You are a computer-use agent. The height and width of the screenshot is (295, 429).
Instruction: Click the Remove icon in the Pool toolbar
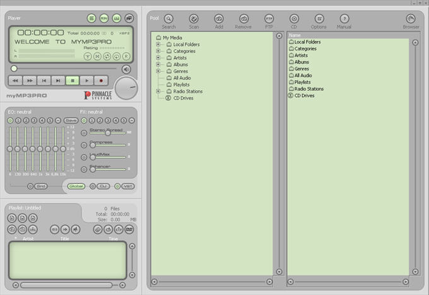tap(244, 18)
